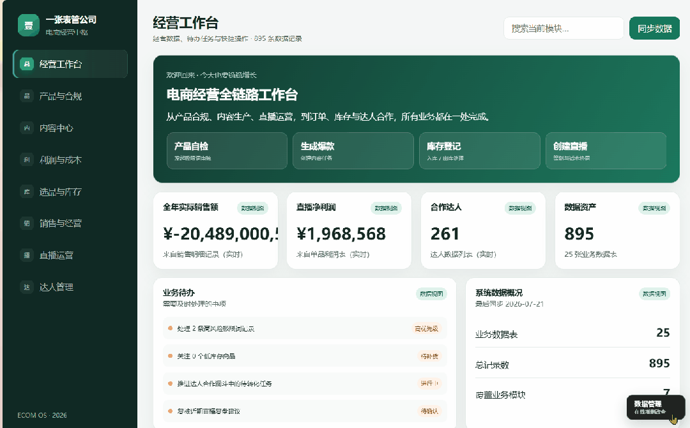Open 达人管理 page

tap(70, 287)
